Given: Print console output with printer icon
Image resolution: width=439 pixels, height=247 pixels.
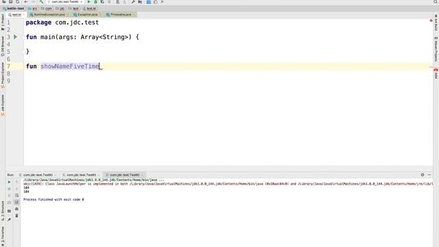Looking at the screenshot, I should tap(16, 209).
